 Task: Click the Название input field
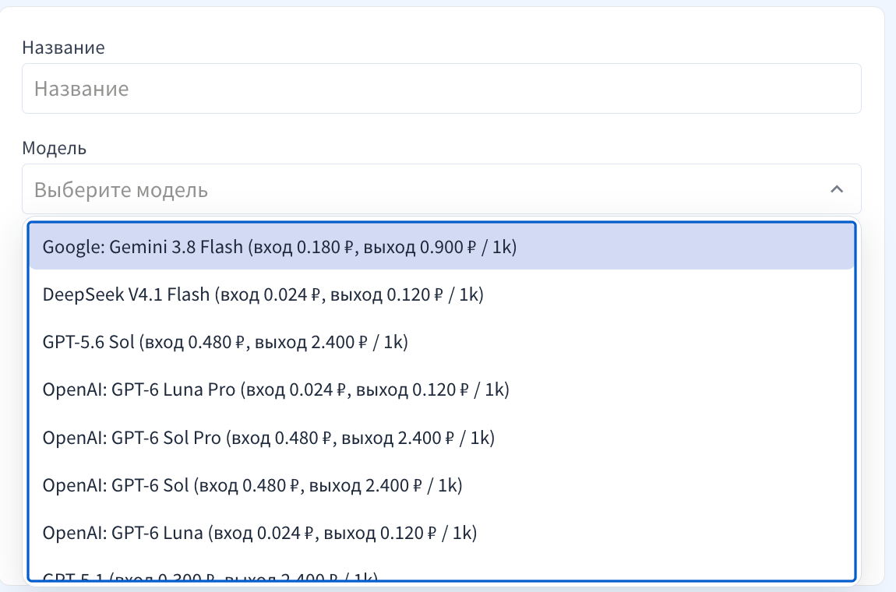tap(441, 89)
